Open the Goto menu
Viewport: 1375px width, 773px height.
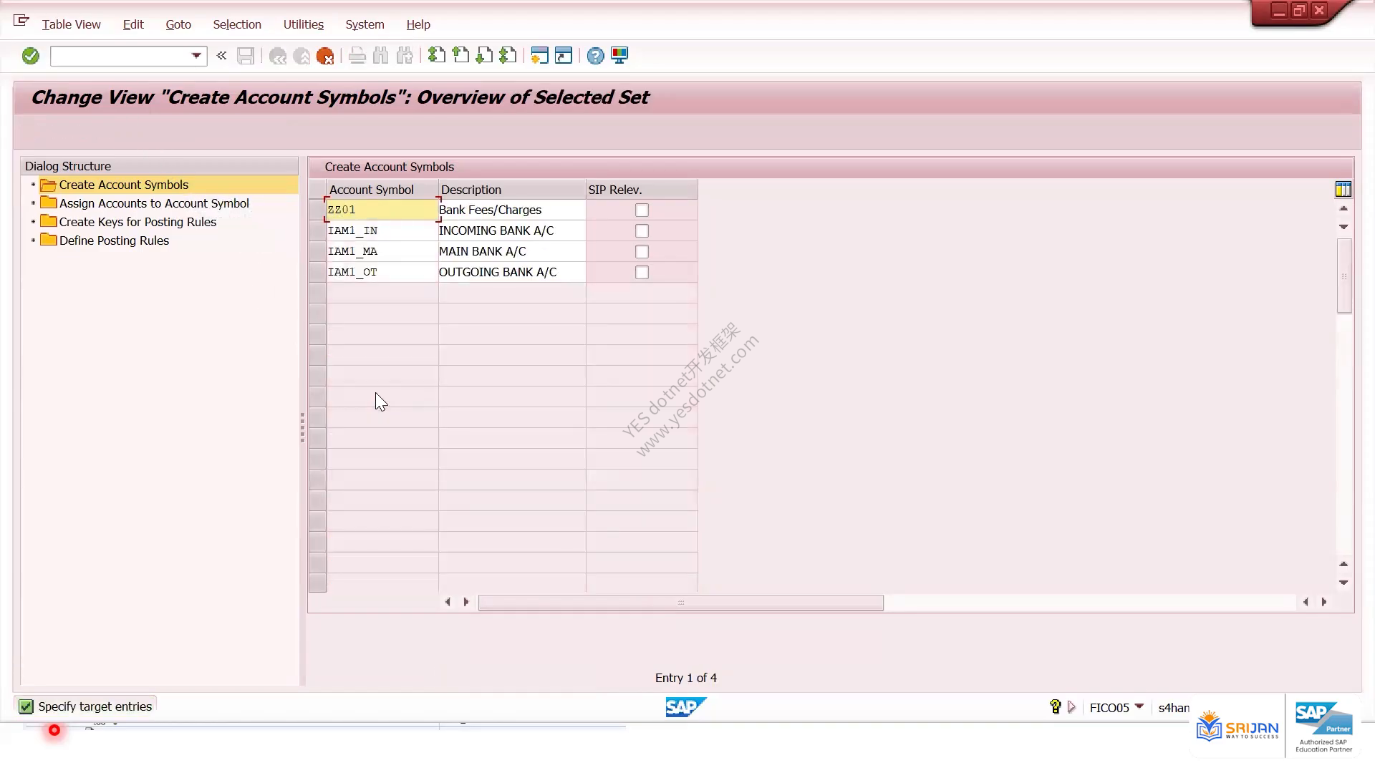[x=178, y=24]
